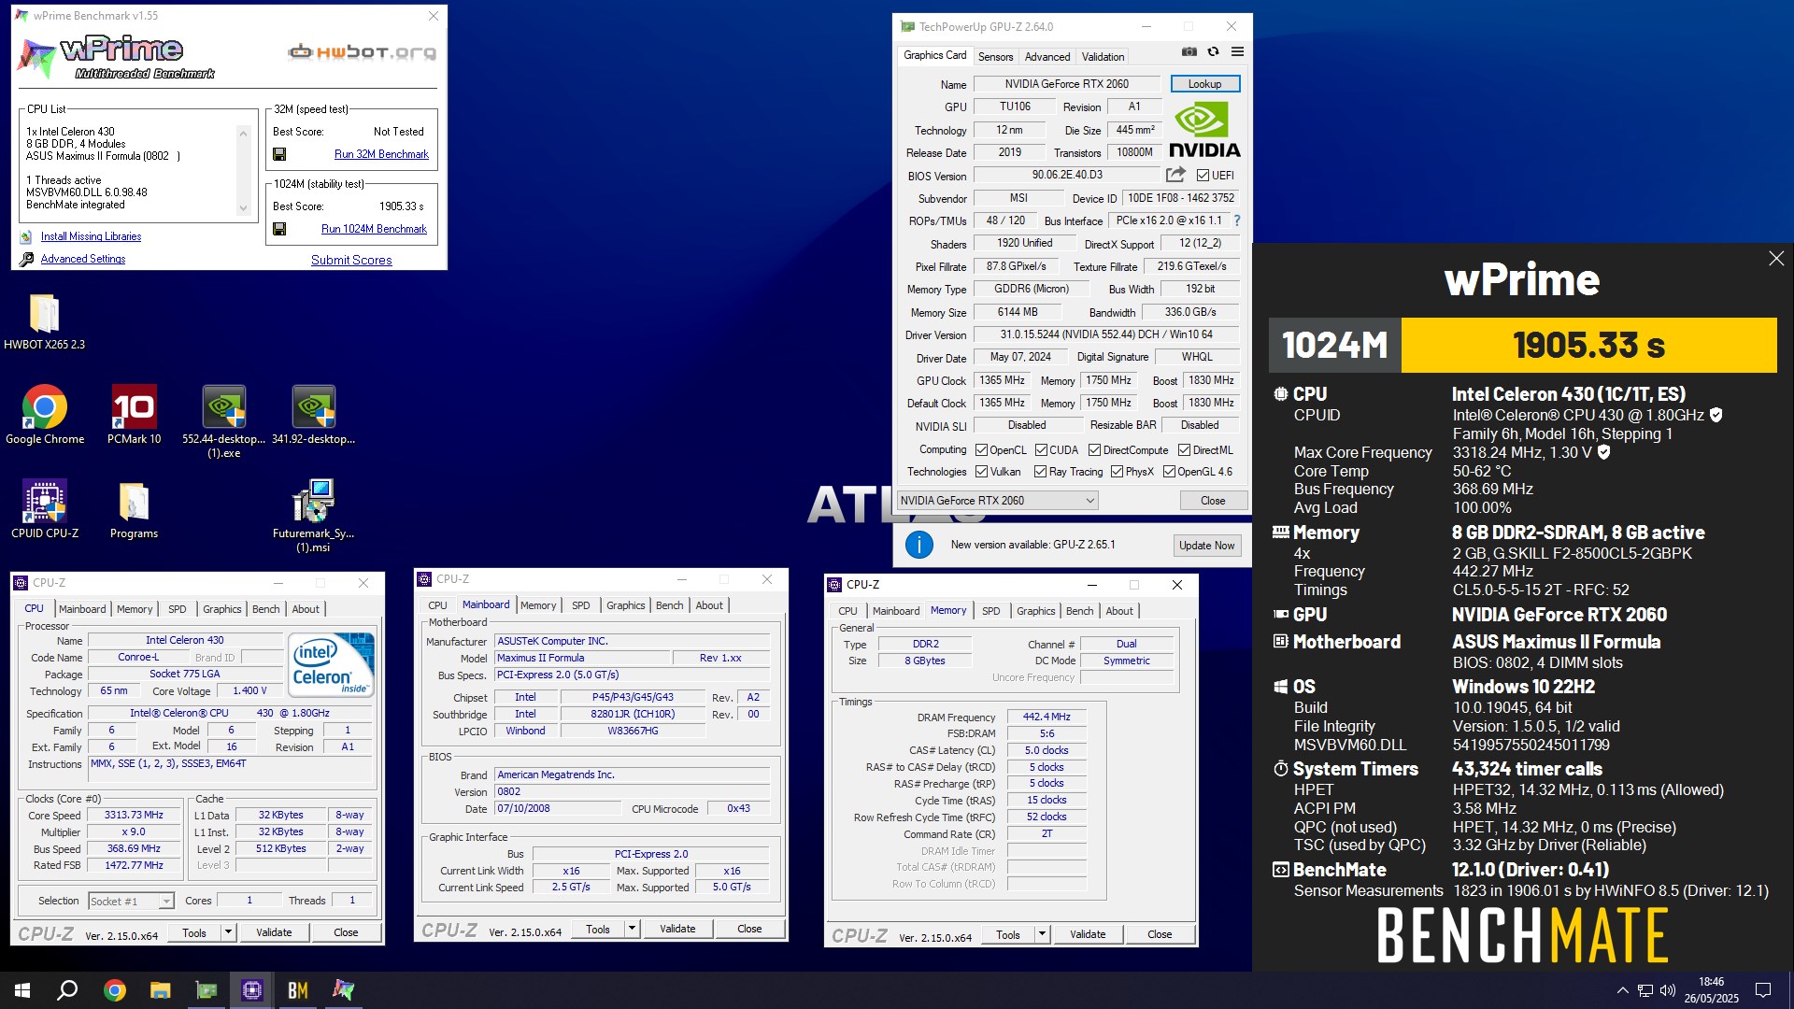Toggle the DirectCompute checkbox
The width and height of the screenshot is (1794, 1009).
(x=1094, y=450)
